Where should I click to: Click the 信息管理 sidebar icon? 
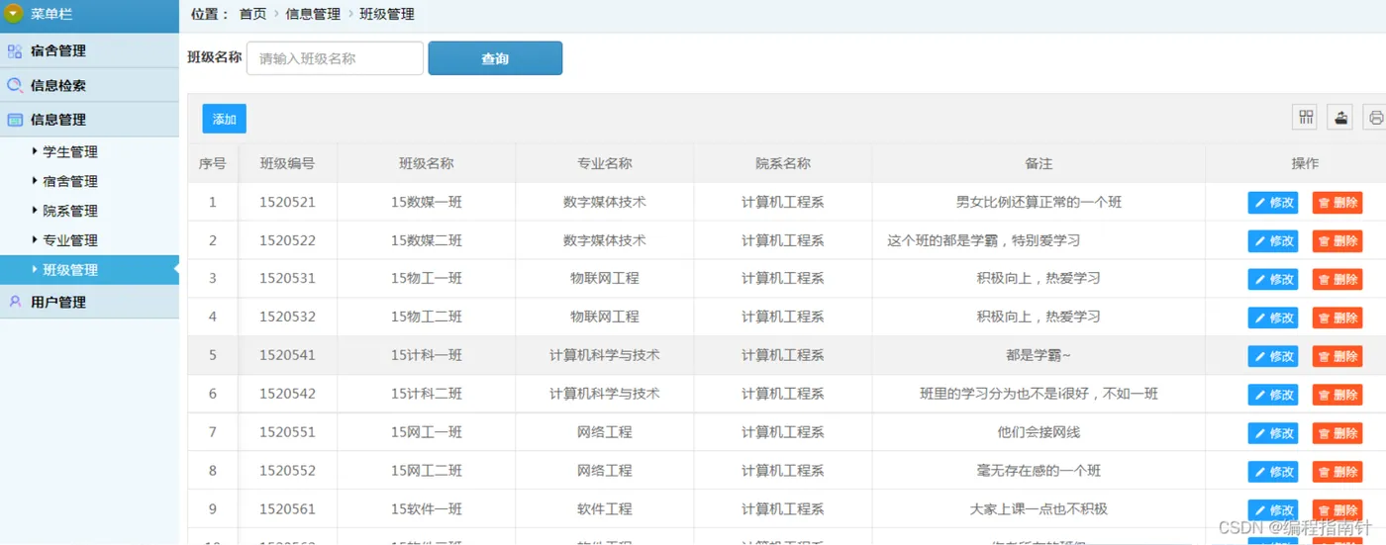tap(15, 120)
